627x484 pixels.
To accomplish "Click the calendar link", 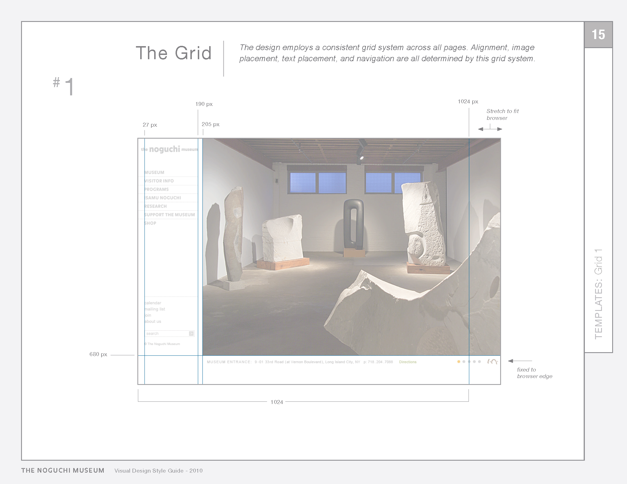I will (x=153, y=303).
